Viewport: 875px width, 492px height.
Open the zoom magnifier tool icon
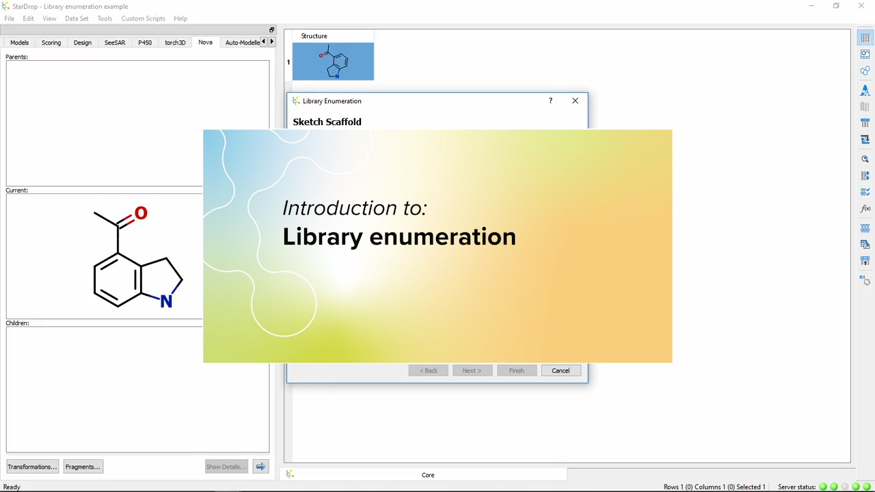click(x=865, y=158)
